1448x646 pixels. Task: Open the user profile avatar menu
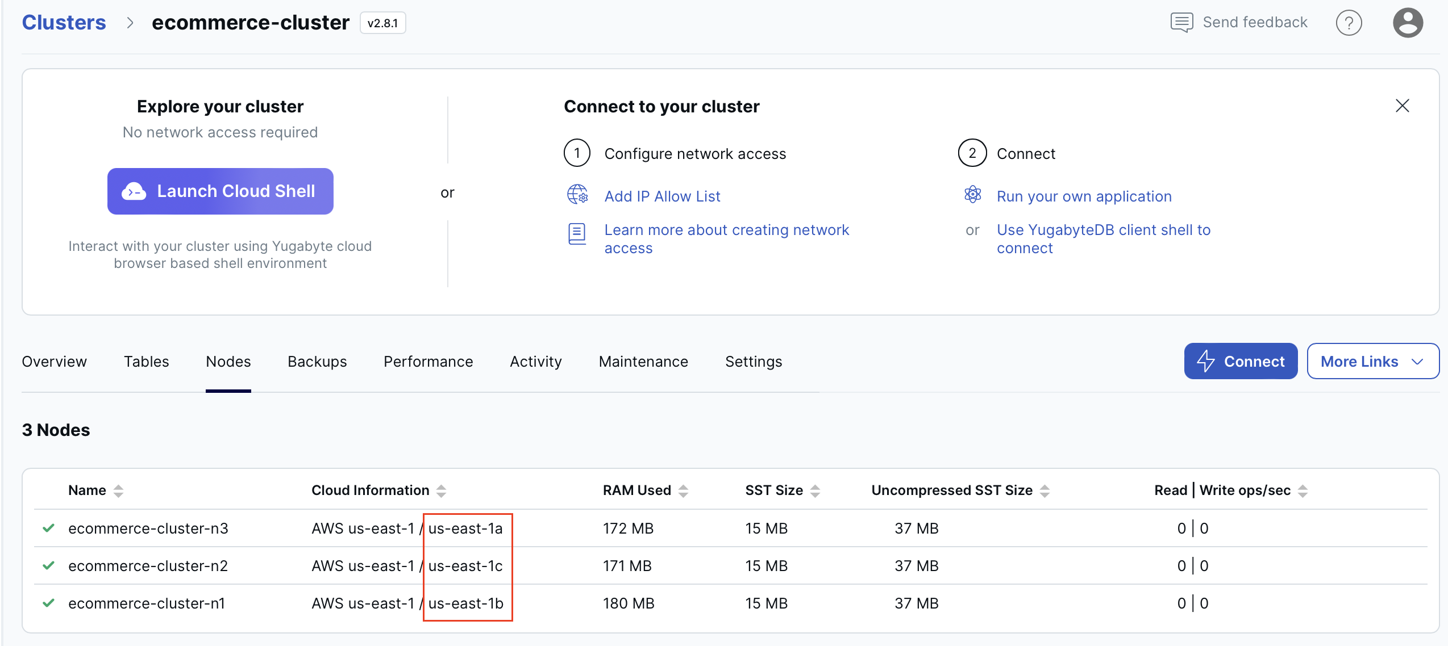pos(1408,22)
